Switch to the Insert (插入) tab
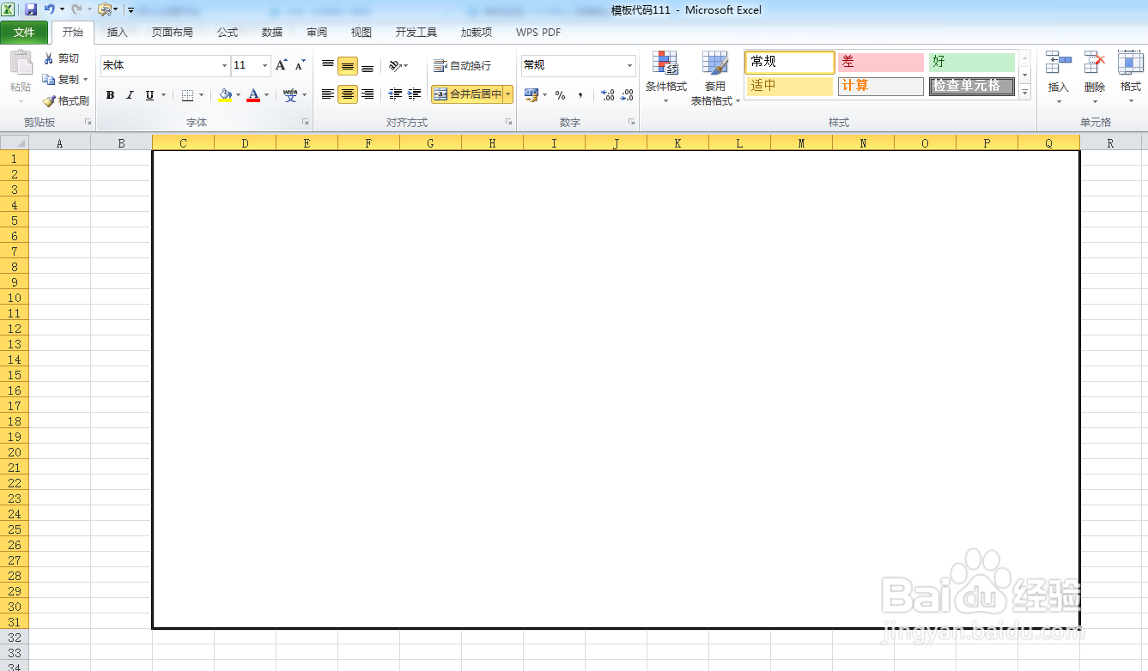 pos(117,33)
